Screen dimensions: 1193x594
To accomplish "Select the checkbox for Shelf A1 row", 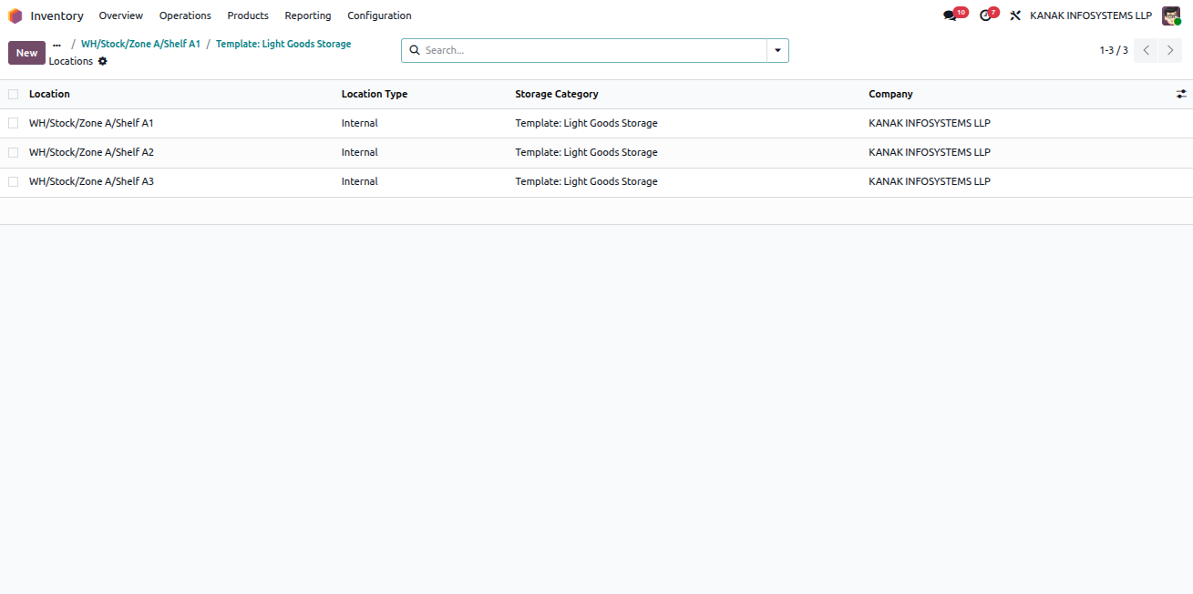I will (x=14, y=123).
